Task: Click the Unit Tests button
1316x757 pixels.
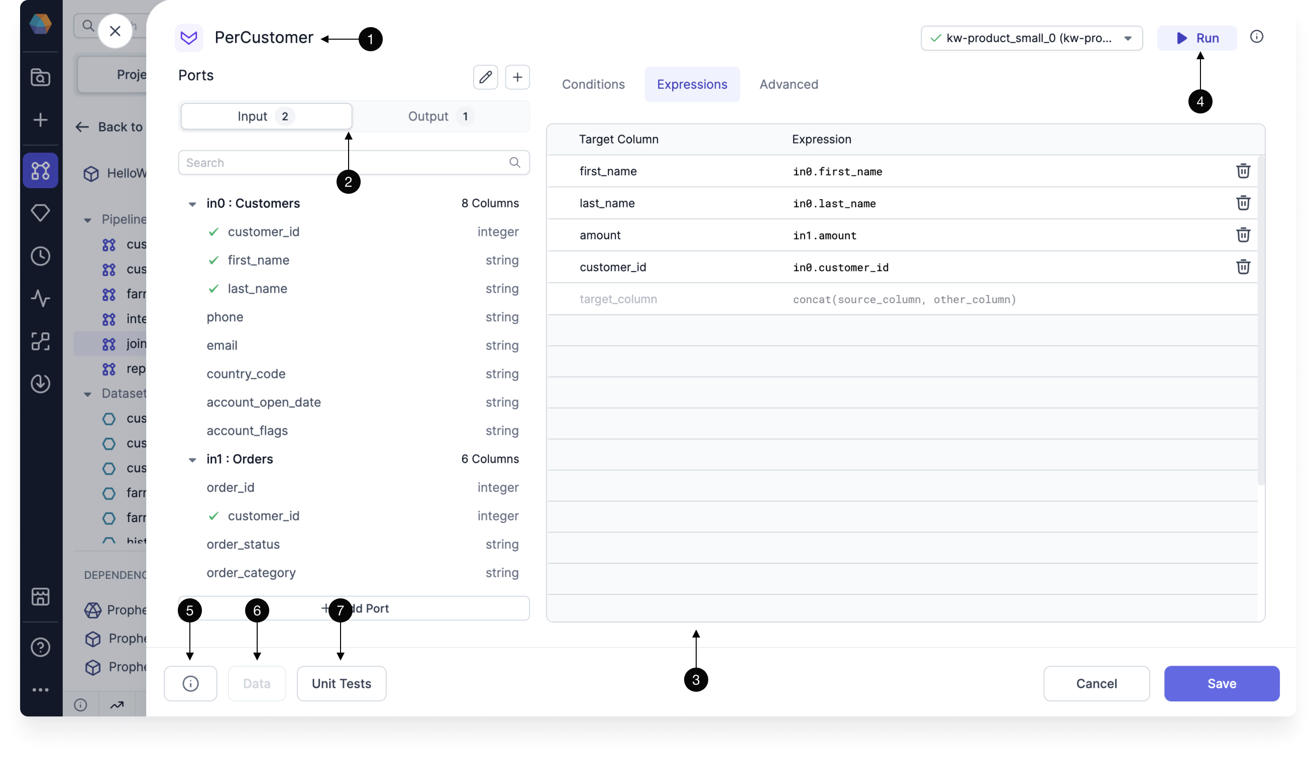Action: [x=341, y=683]
